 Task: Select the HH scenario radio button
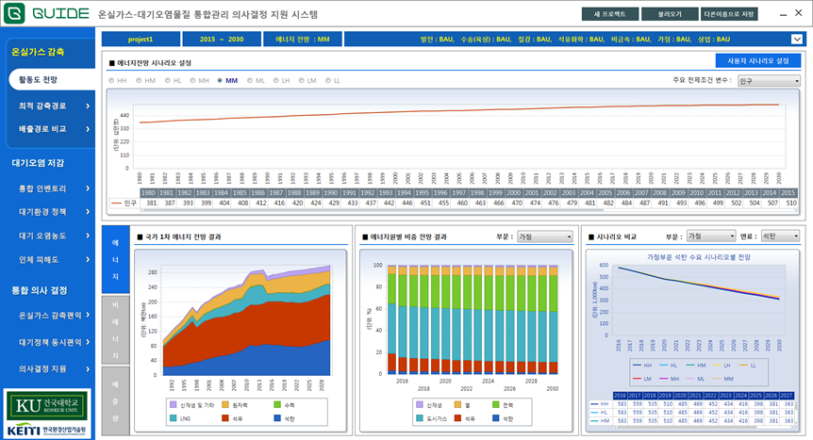pos(111,81)
